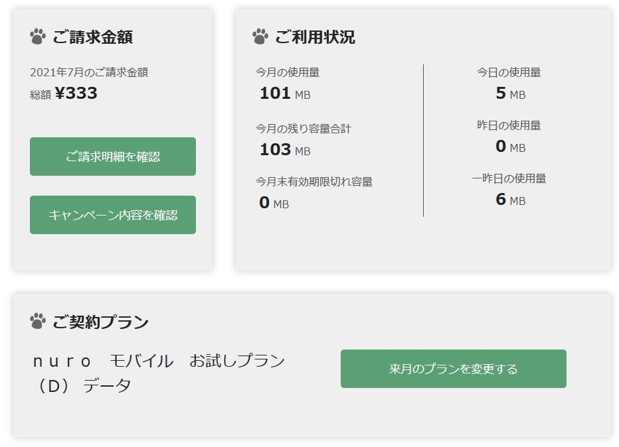Click the 一昨日の使用量 6 MB value
The height and width of the screenshot is (447, 619).
coord(509,199)
